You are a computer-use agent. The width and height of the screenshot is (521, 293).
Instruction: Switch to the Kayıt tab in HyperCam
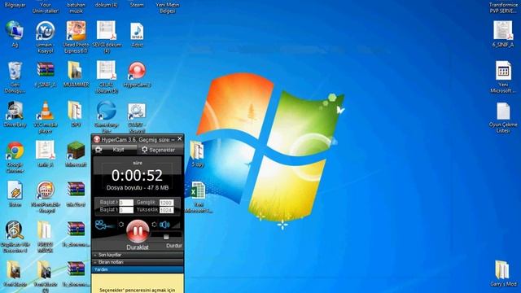(x=115, y=150)
